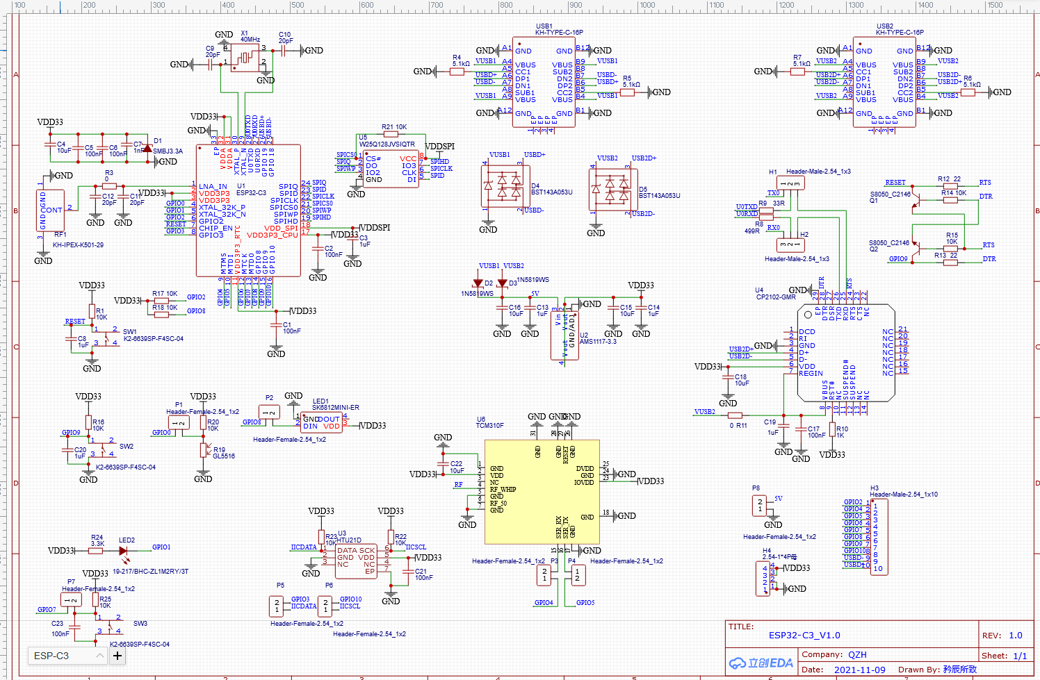
Task: Click the KH-IPEX-K501-29 antenna connector RF1
Action: (50, 208)
